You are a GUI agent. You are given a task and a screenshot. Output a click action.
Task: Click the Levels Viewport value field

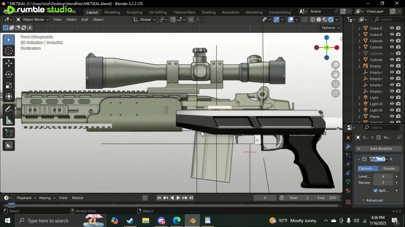point(383,176)
